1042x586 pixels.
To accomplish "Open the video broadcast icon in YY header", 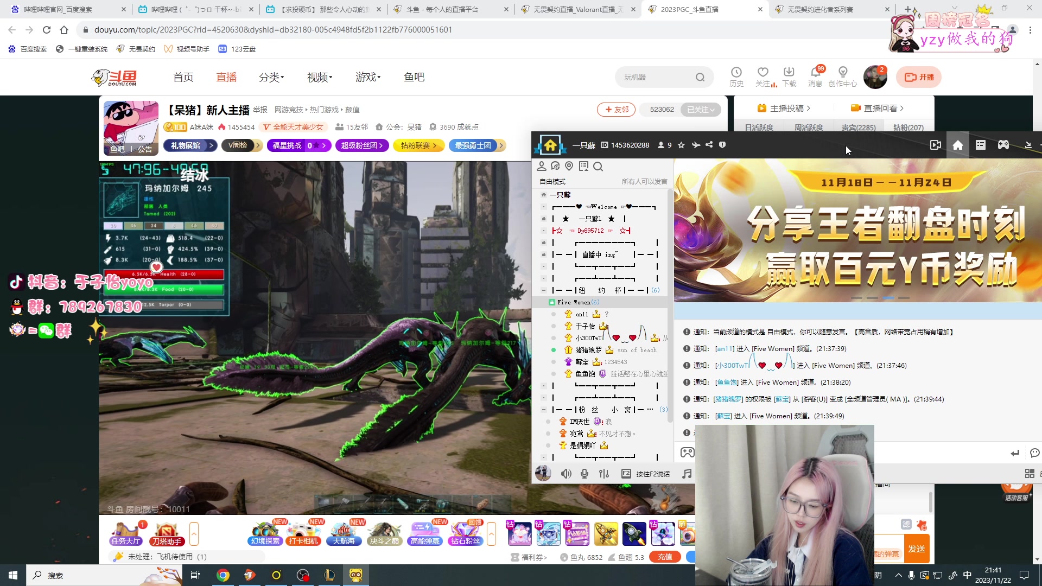I will pos(936,145).
